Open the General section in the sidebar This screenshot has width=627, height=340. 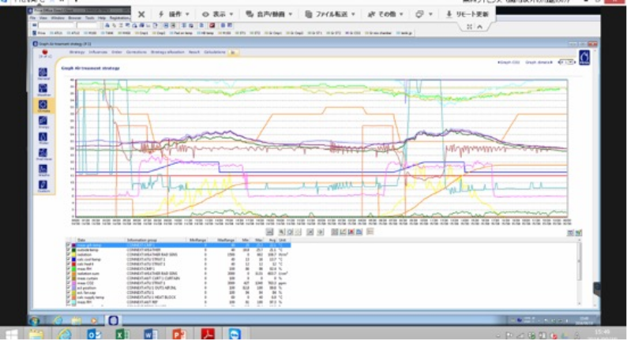click(x=43, y=73)
